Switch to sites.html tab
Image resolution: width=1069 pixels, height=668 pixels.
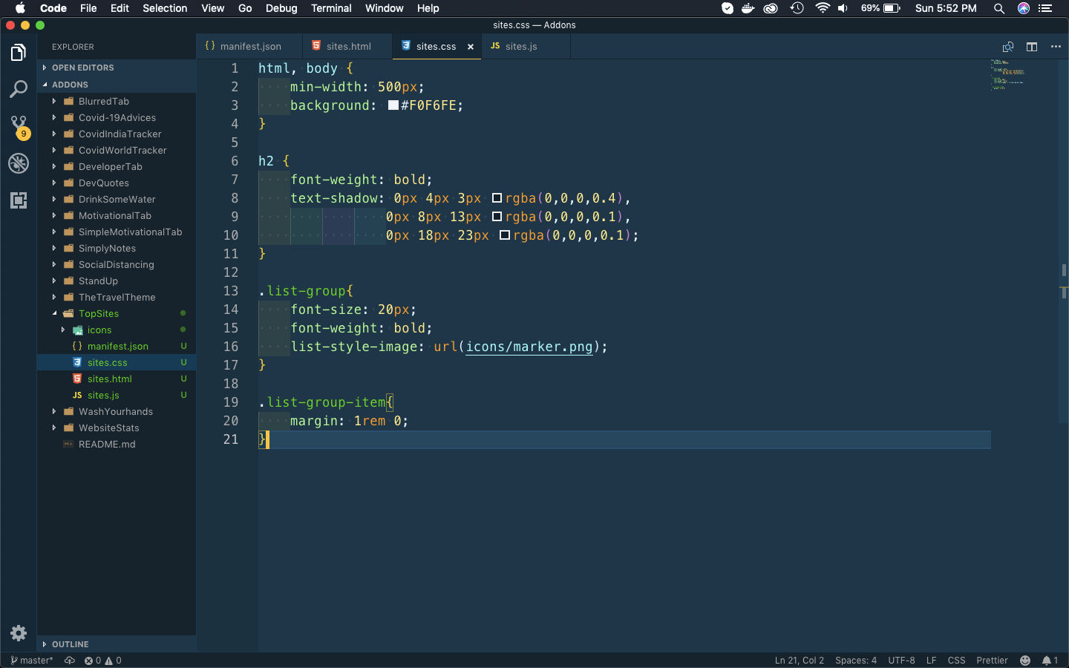pos(347,46)
